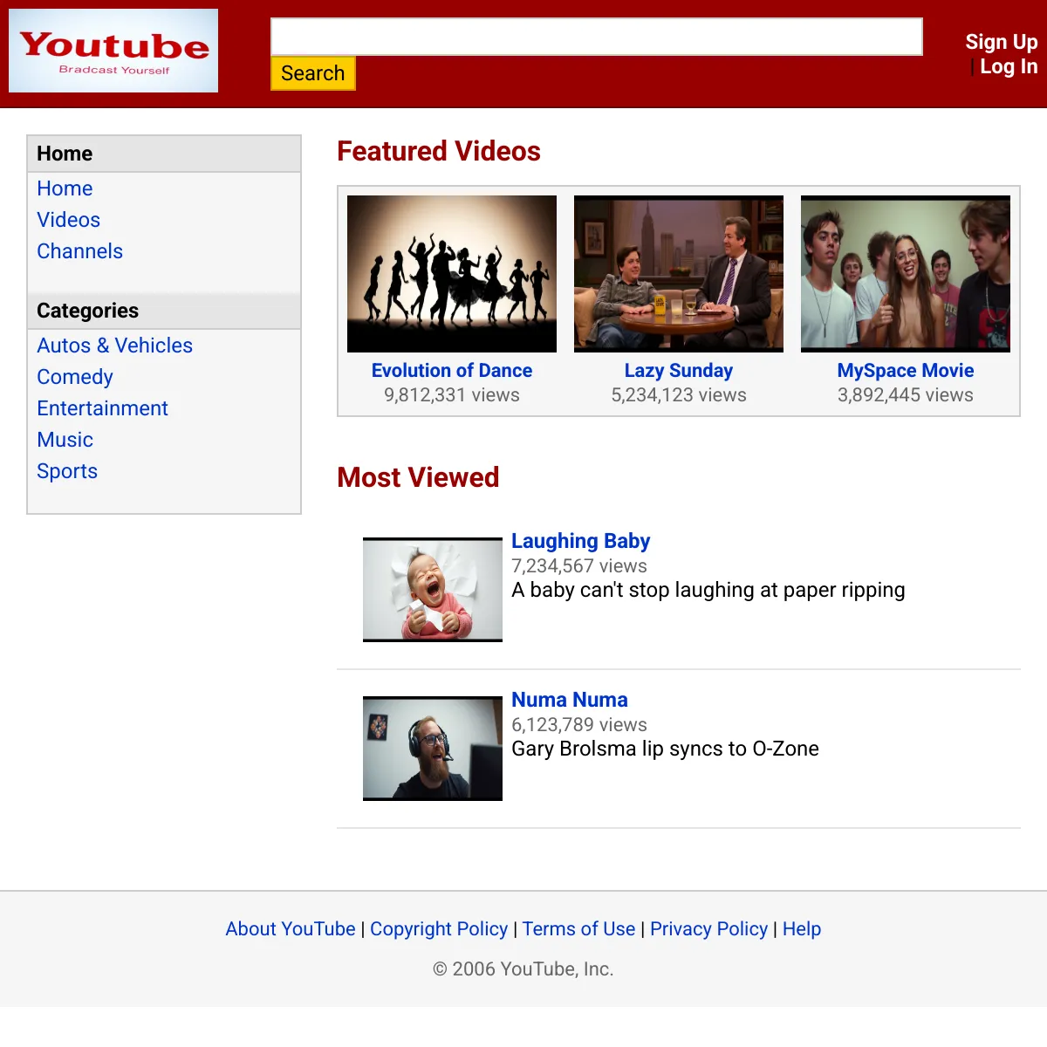Image resolution: width=1047 pixels, height=1047 pixels.
Task: Open the Numa Numa title link
Action: coord(570,700)
